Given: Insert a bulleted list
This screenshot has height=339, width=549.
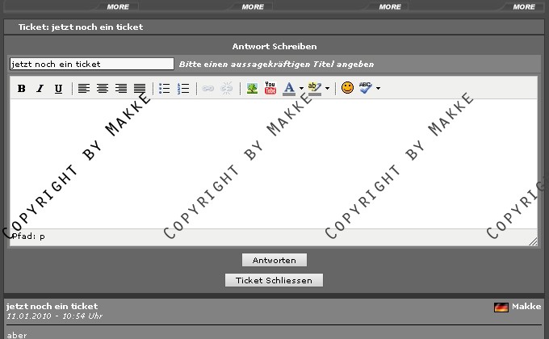Looking at the screenshot, I should click(165, 89).
